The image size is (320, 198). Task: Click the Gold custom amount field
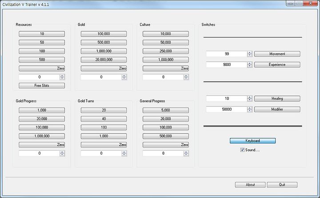coord(101,77)
